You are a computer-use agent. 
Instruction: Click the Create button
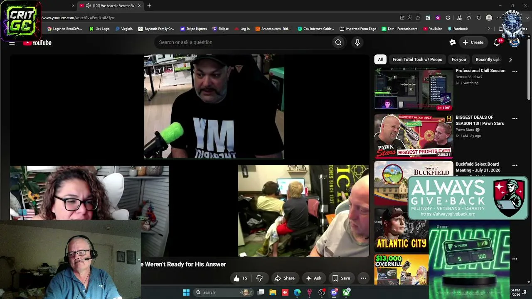pyautogui.click(x=473, y=42)
